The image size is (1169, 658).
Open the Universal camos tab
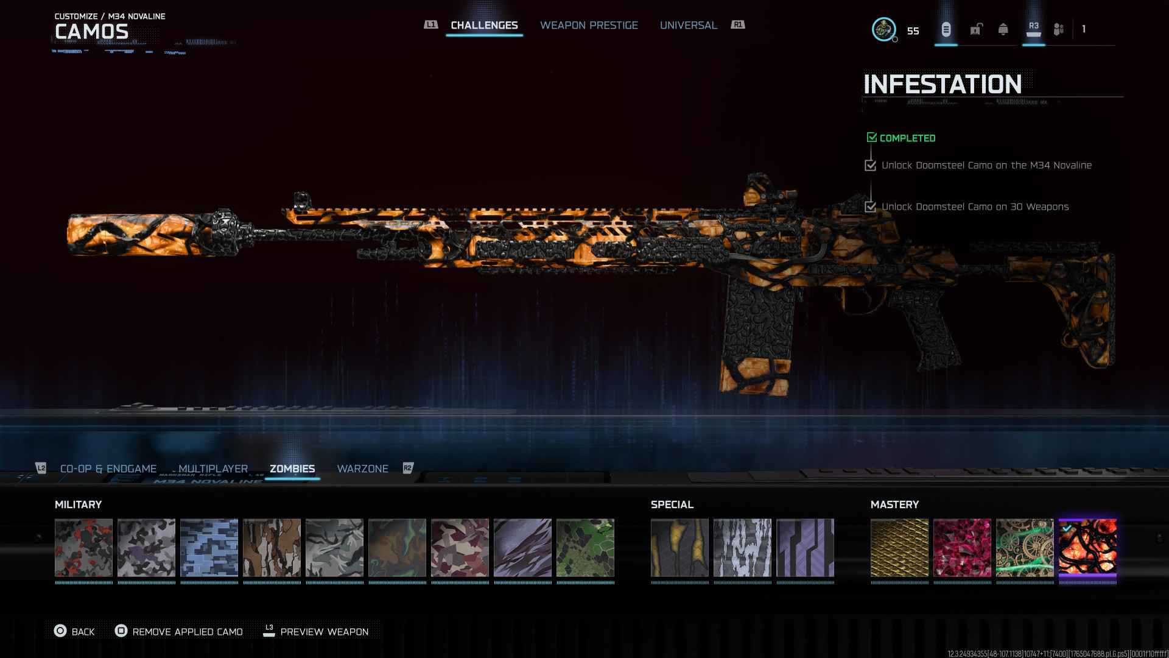click(x=688, y=26)
